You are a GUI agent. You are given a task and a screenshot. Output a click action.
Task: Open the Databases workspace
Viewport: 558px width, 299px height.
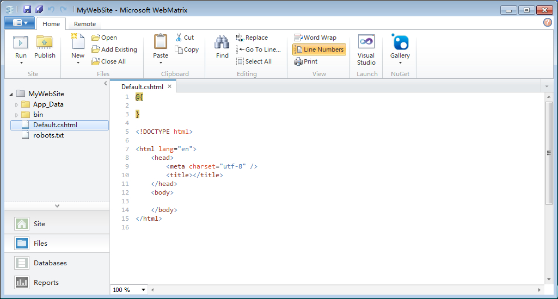[57, 263]
